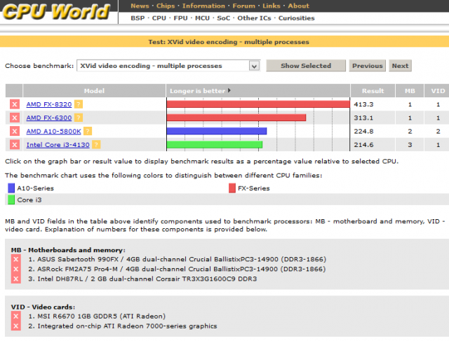The height and width of the screenshot is (341, 449).
Task: Click the green Core i3 legend swatch
Action: pyautogui.click(x=11, y=200)
